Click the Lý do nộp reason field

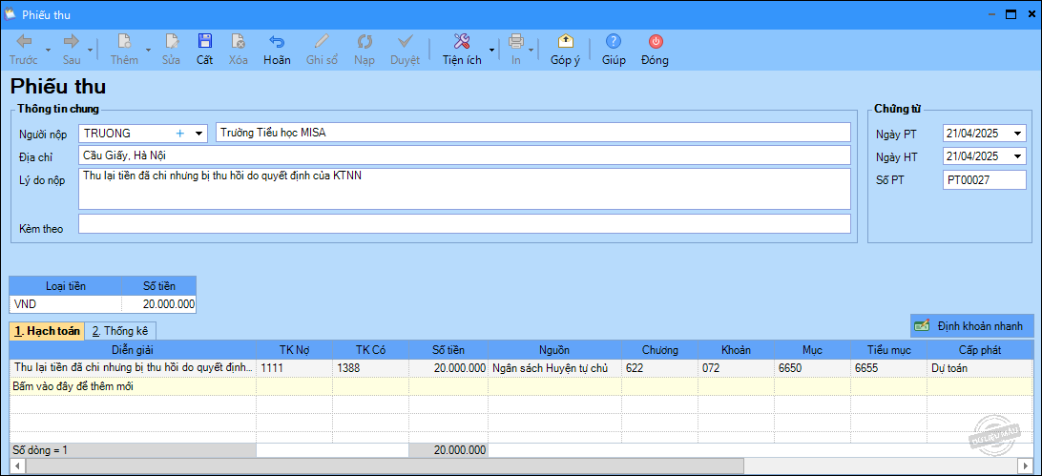(465, 189)
